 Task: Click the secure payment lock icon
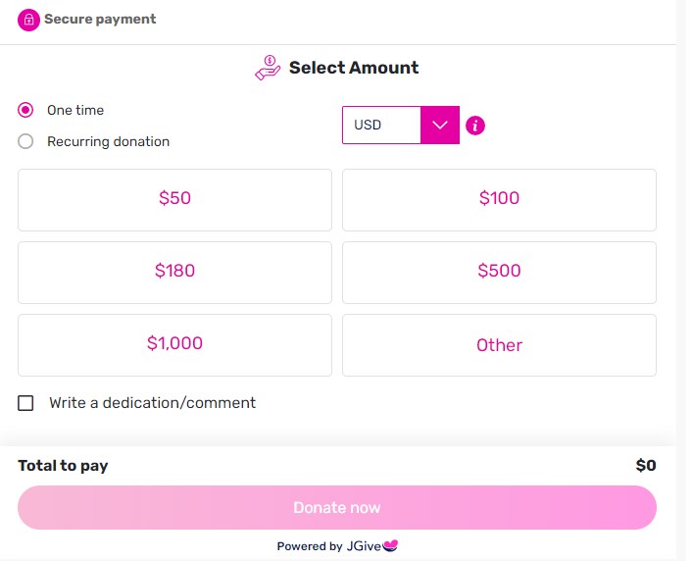click(x=28, y=20)
